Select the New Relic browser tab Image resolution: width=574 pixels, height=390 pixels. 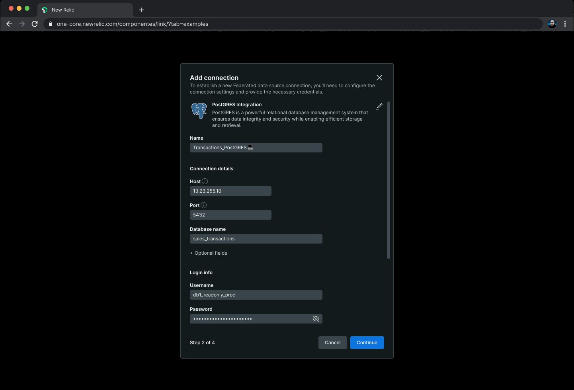pos(85,10)
